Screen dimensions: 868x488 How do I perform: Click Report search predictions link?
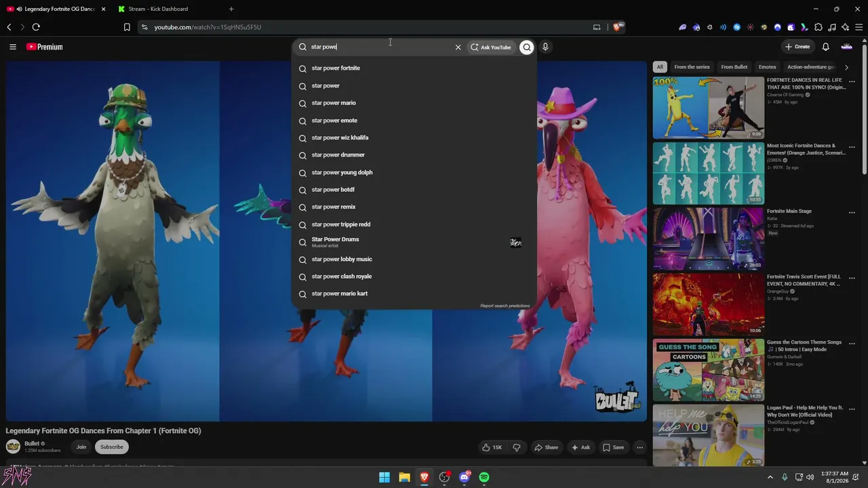505,306
